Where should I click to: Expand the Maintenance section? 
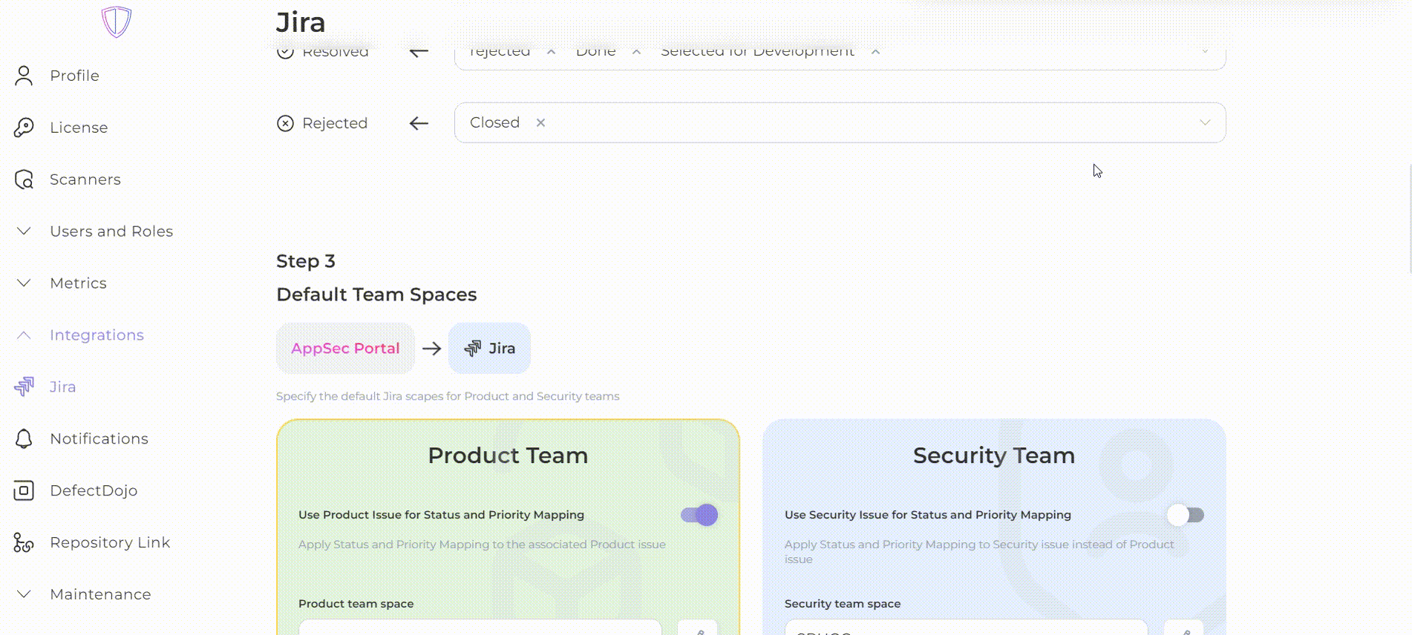24,594
